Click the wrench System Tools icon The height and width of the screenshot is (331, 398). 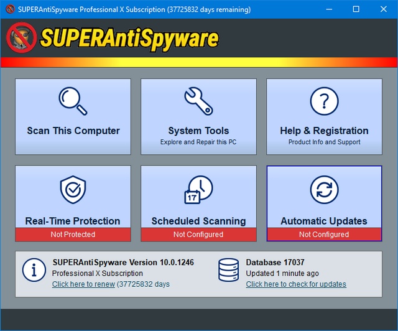[x=198, y=101]
